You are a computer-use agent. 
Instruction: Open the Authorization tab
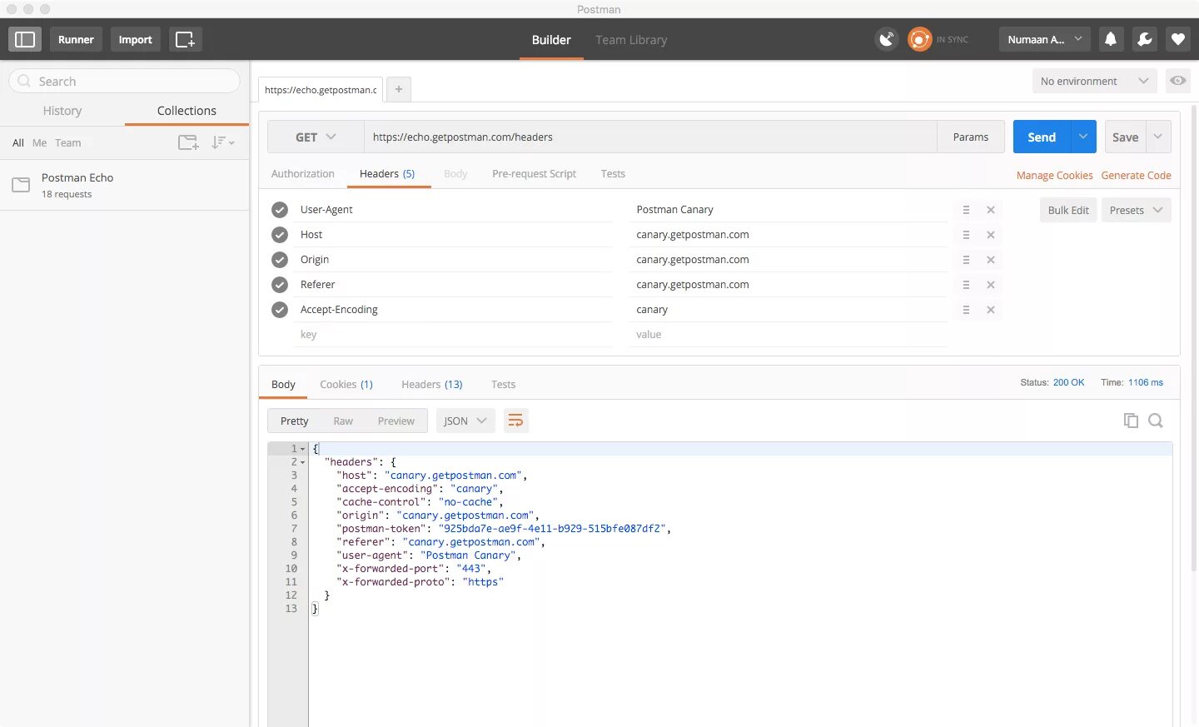click(x=303, y=174)
